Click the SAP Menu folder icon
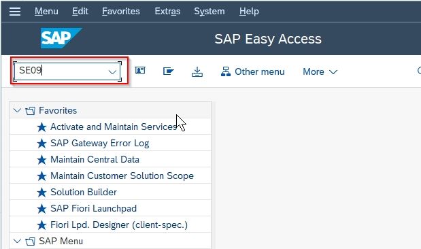 click(30, 242)
